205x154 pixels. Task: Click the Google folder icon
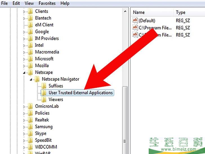[x=30, y=32]
